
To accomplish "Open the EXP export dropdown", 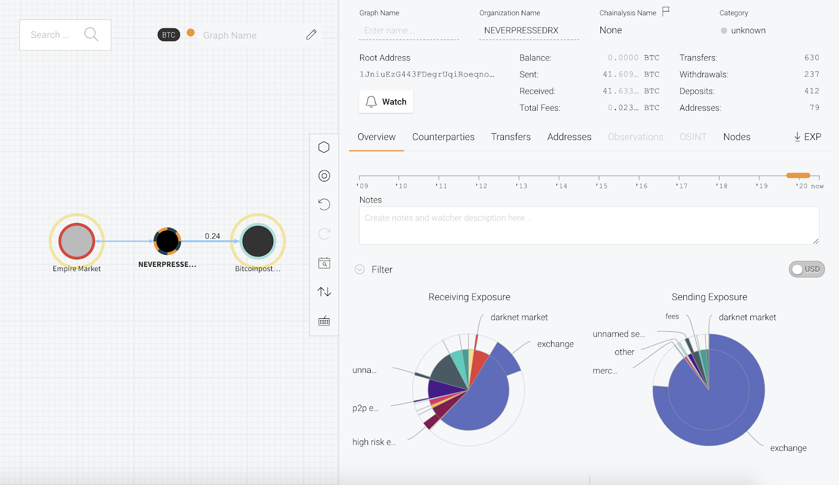I will coord(808,137).
